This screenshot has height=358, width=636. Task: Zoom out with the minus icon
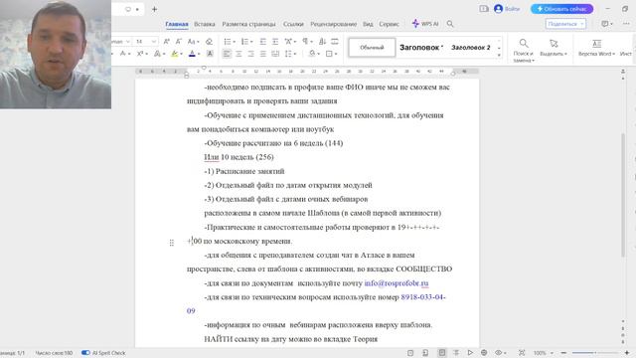[x=563, y=353]
